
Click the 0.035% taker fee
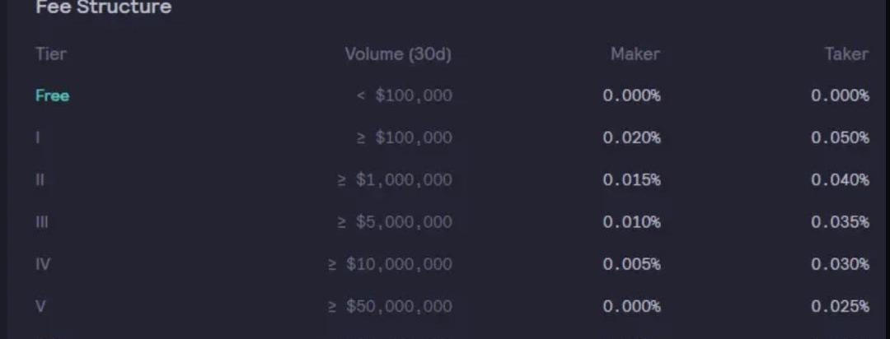click(x=840, y=221)
